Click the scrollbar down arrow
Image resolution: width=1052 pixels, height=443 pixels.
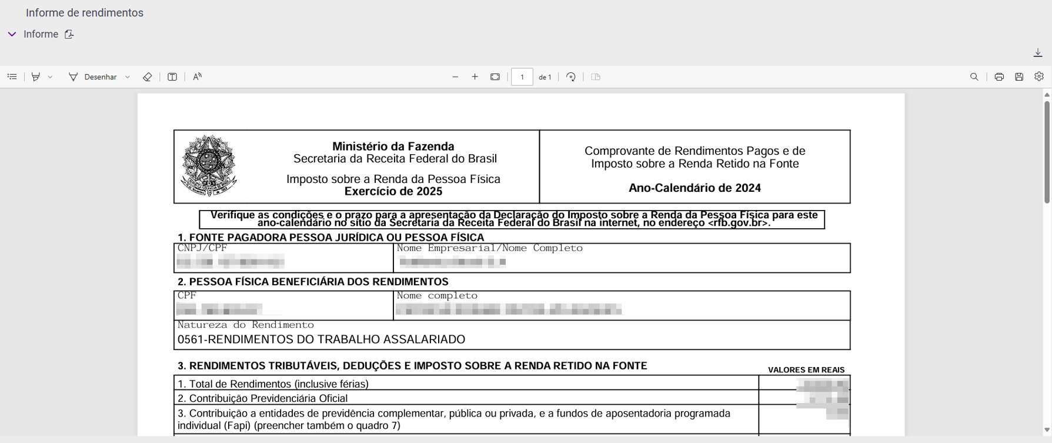coord(1047,430)
